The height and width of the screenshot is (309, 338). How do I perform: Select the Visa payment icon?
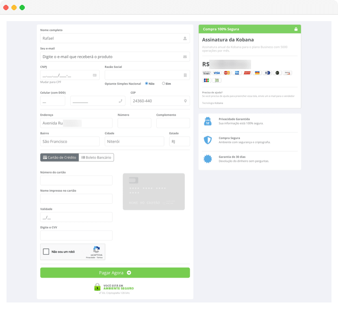click(216, 73)
